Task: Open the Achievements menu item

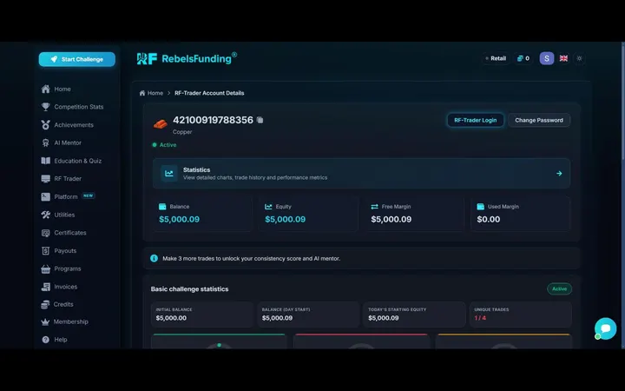Action: tap(74, 125)
